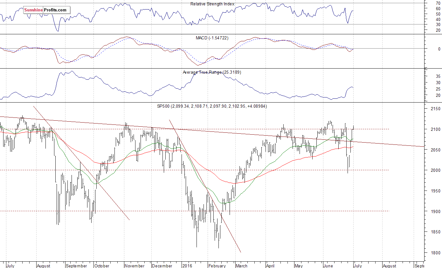Select the August label near 2015 data
Viewport: 442px width, 268px height.
tap(44, 266)
